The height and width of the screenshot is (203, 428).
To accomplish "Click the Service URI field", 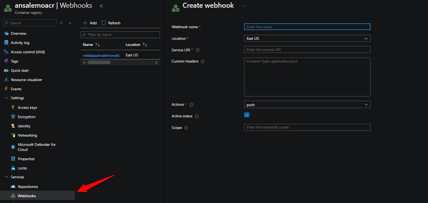I will (x=307, y=50).
